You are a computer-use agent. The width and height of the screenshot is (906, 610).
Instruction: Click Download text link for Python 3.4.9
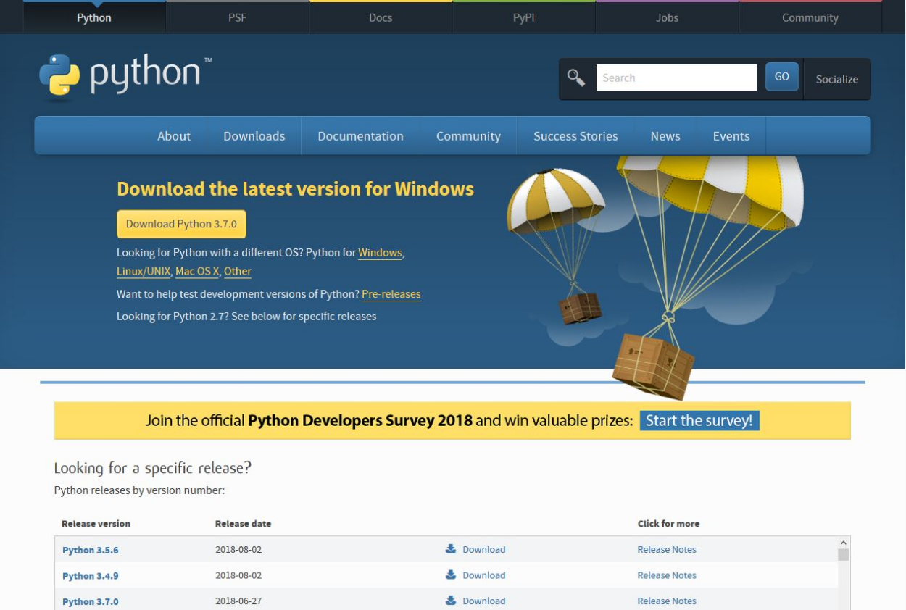(x=484, y=575)
